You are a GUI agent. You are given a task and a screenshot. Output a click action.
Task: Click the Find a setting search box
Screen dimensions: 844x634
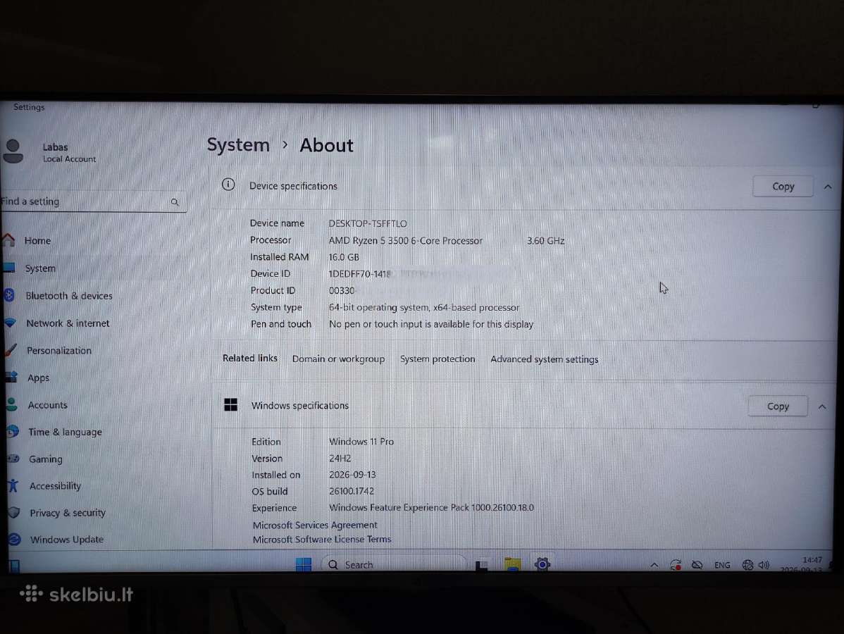[x=94, y=201]
